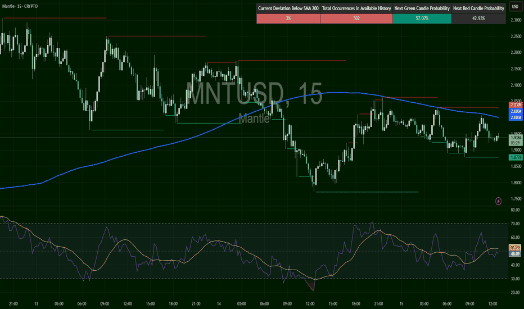Image resolution: width=524 pixels, height=309 pixels.
Task: Click the 57.07% green candle probability cell
Action: click(422, 19)
